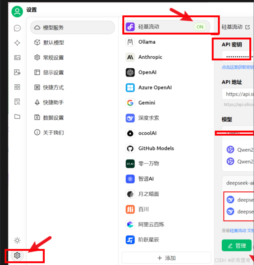Toggle the light theme sun icon
This screenshot has height=265, width=254.
pos(17,240)
